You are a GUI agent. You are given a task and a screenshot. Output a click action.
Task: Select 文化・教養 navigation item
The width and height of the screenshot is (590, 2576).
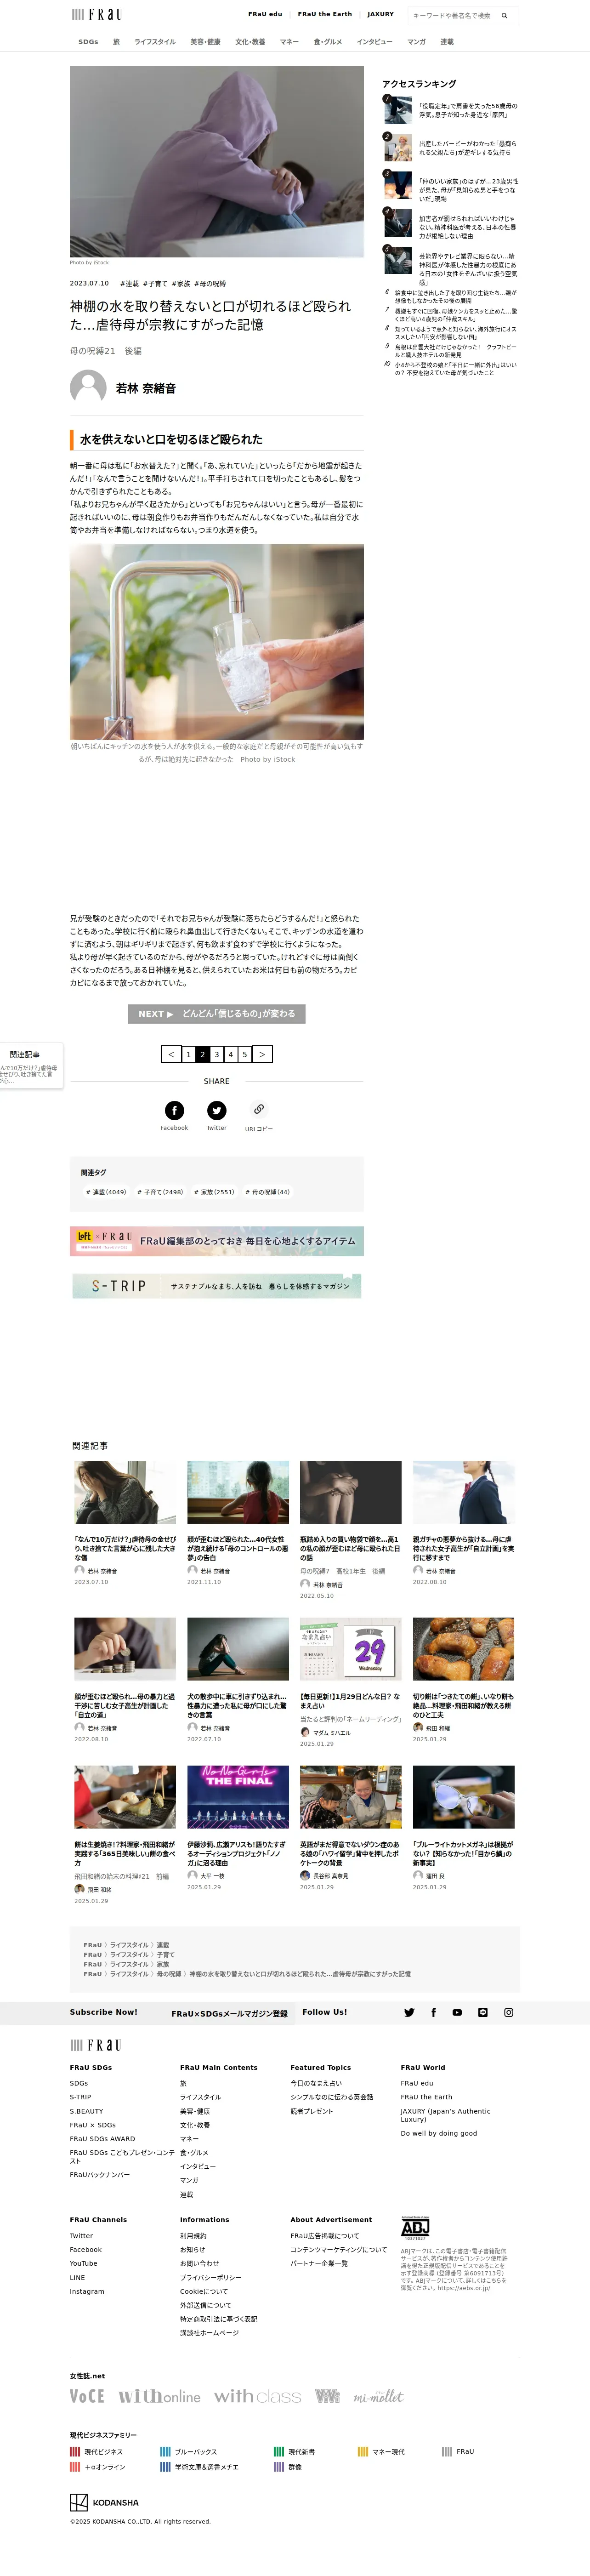(x=250, y=42)
